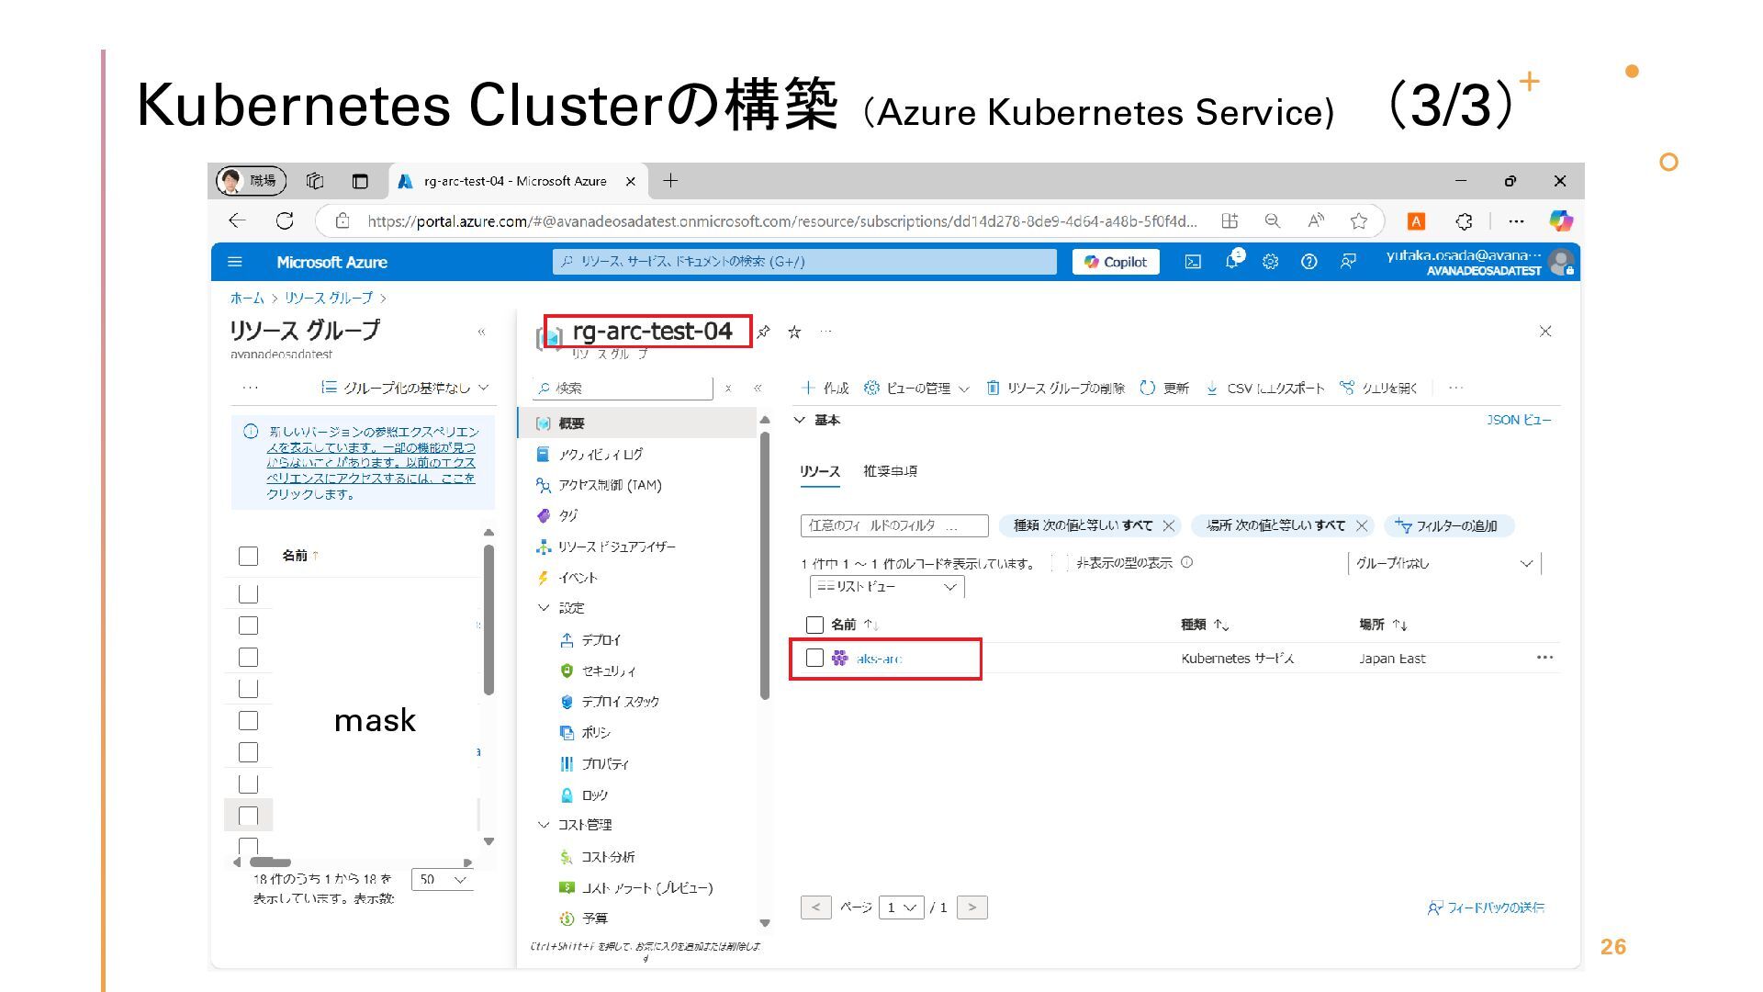
Task: Open portal settings gear icon
Action: (1270, 262)
